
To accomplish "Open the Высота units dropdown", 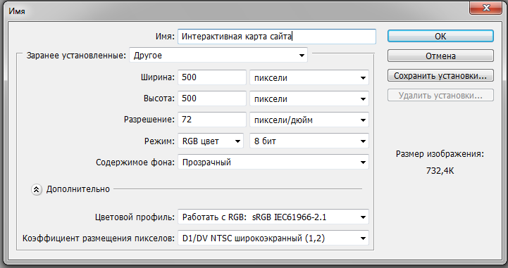I will coord(309,98).
